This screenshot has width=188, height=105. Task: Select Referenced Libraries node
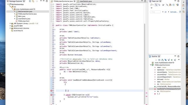21,28
